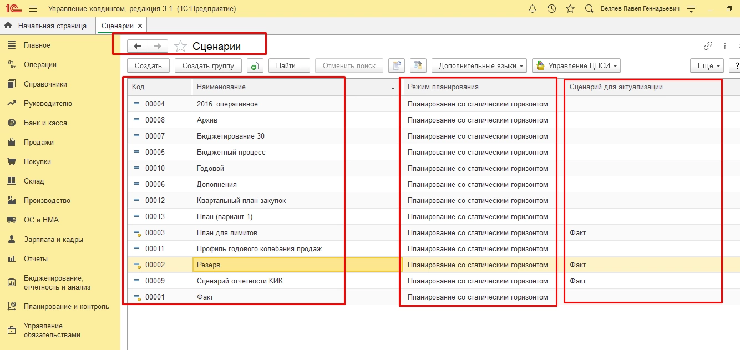This screenshot has width=740, height=350.
Task: Select row 2016_оперативное
Action: pos(434,104)
